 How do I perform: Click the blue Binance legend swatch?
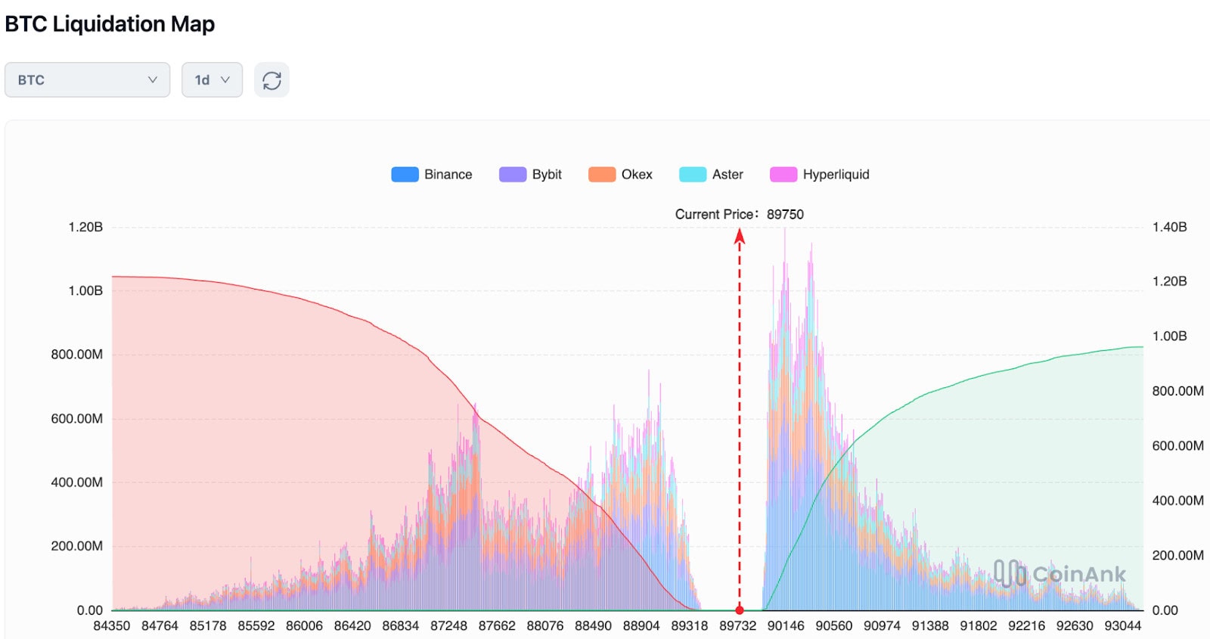(405, 175)
